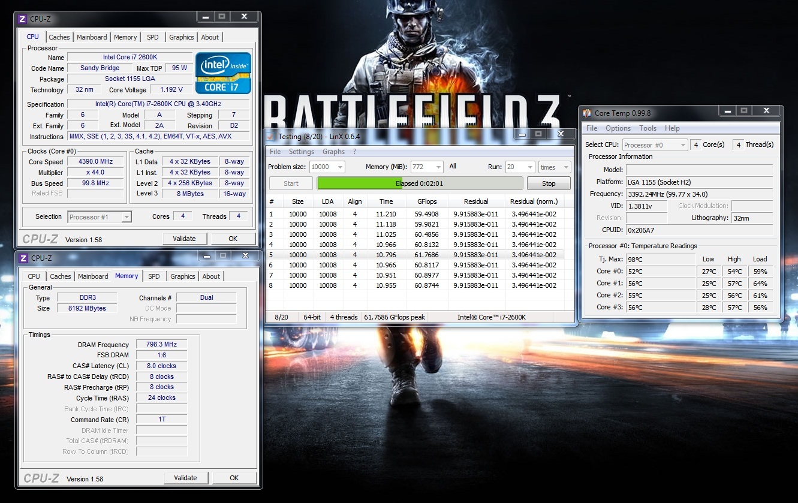The image size is (798, 503).
Task: Select LinX result row with 59.4908 GFlops
Action: click(x=415, y=214)
